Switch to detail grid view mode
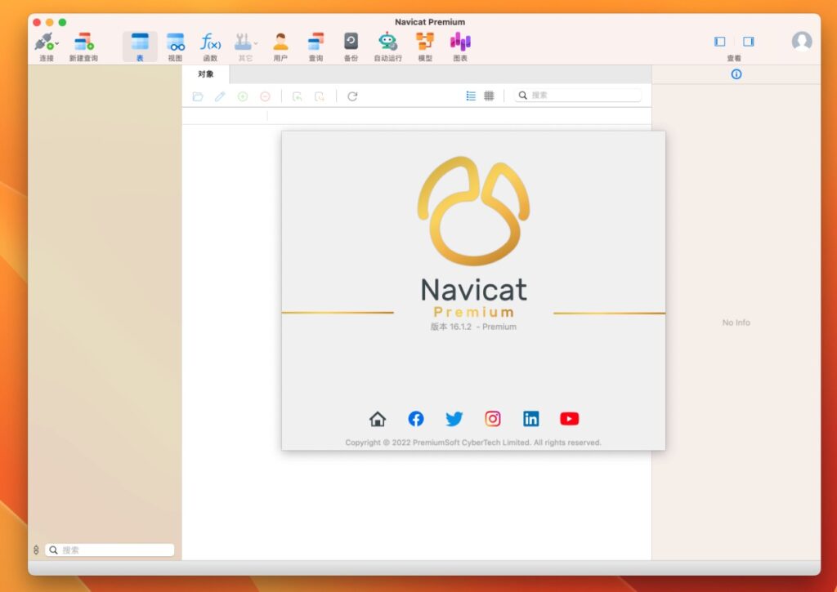Image resolution: width=837 pixels, height=592 pixels. click(x=489, y=96)
